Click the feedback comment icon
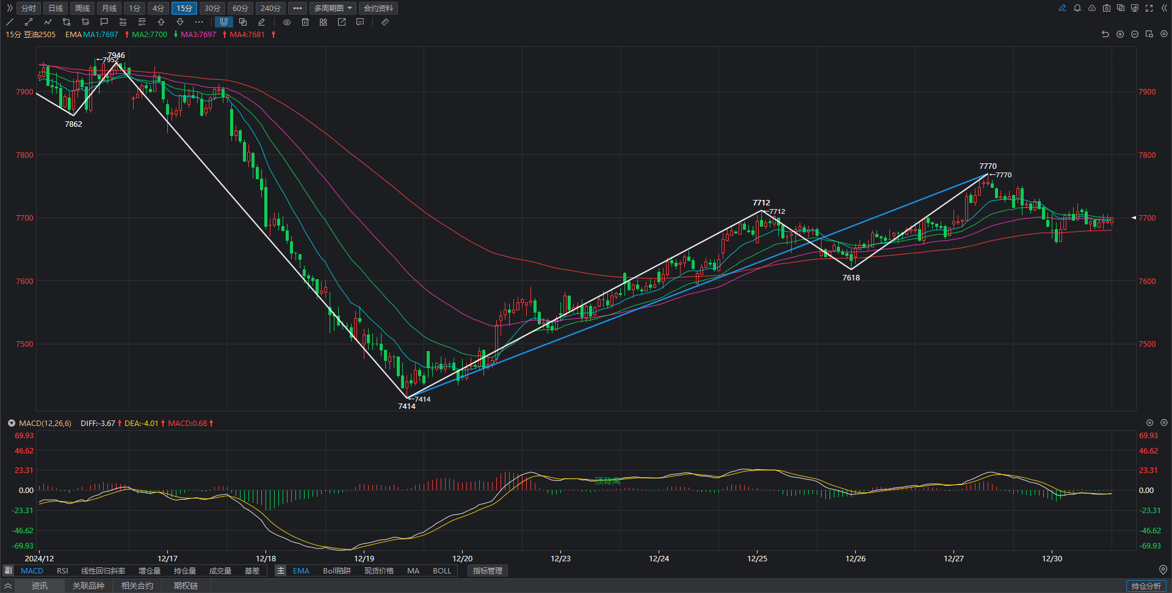The height and width of the screenshot is (593, 1172). pyautogui.click(x=360, y=22)
